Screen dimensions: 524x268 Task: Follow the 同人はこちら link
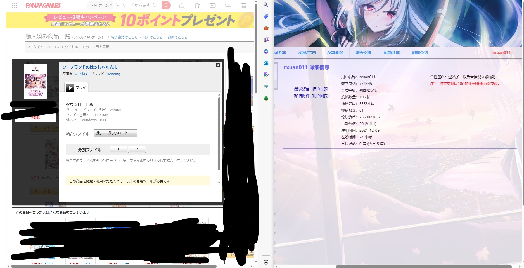153,37
